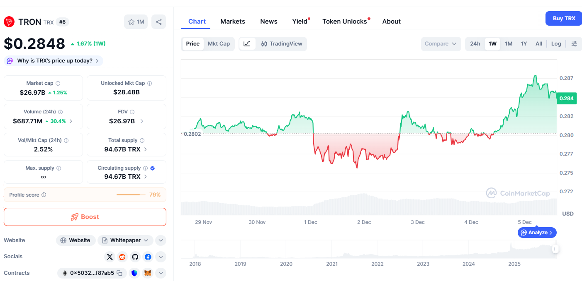Viewport: 582px width, 281px height.
Task: Toggle Log scale on the chart
Action: [556, 44]
